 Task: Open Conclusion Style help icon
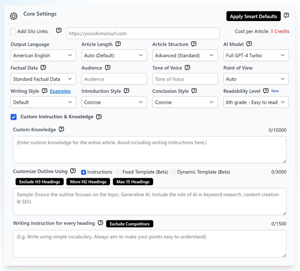click(194, 91)
